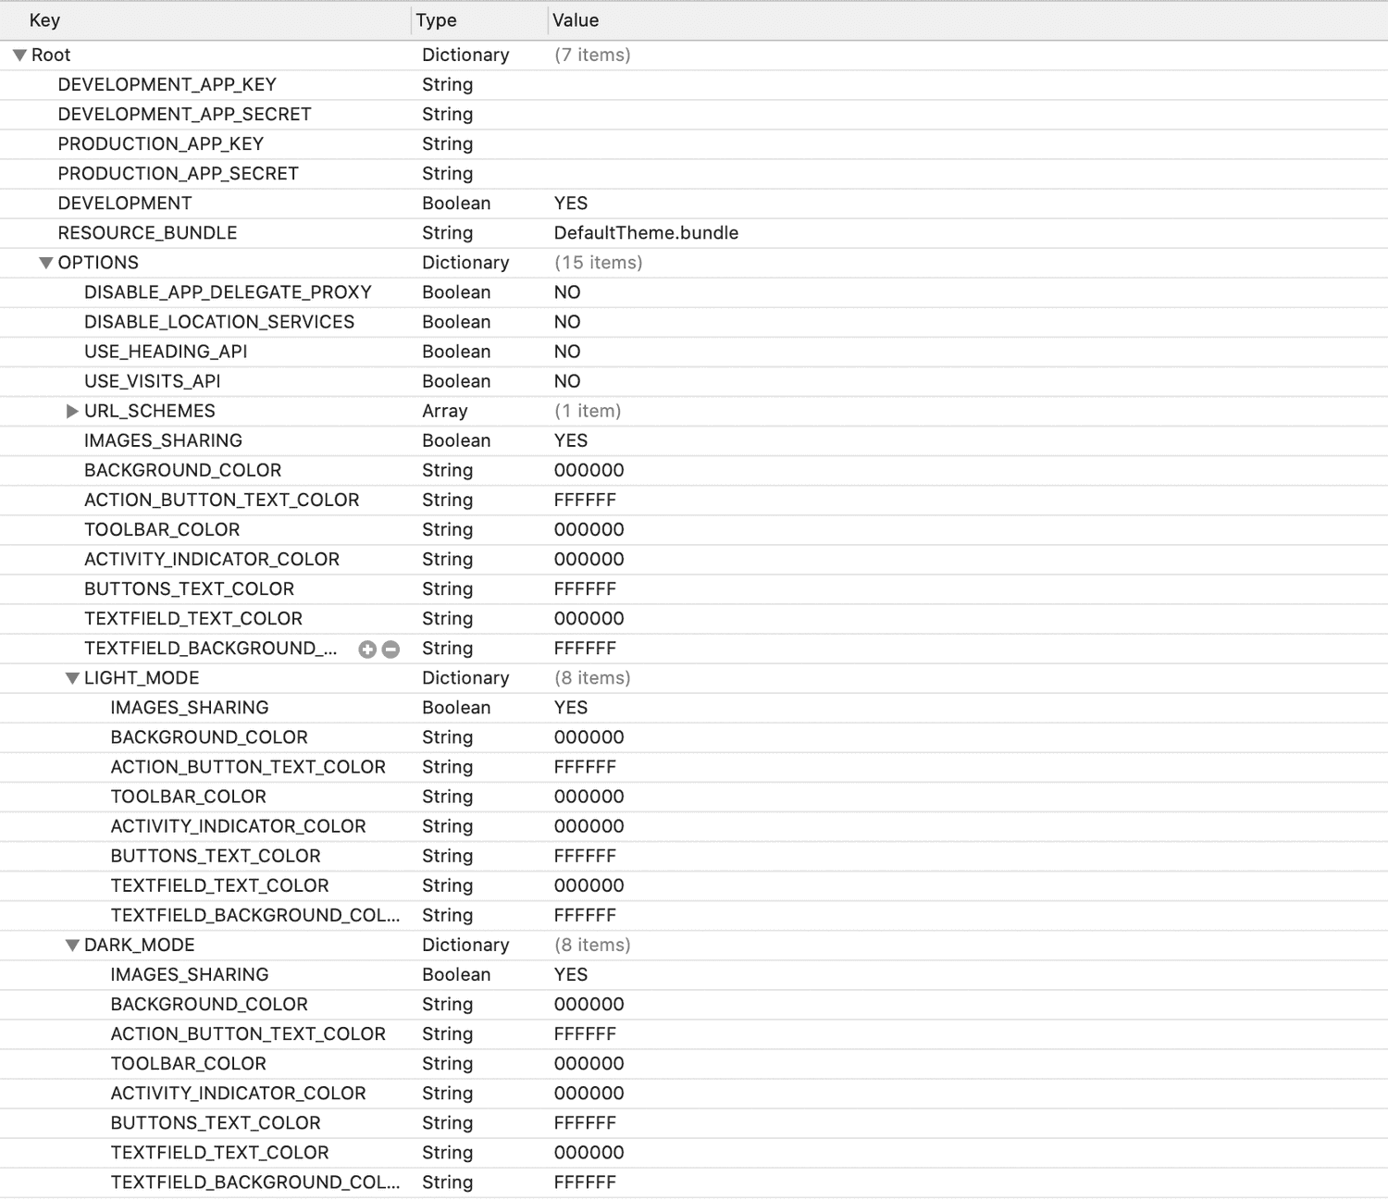Image resolution: width=1388 pixels, height=1200 pixels.
Task: Click the DefaultTheme.bundle value
Action: point(646,233)
